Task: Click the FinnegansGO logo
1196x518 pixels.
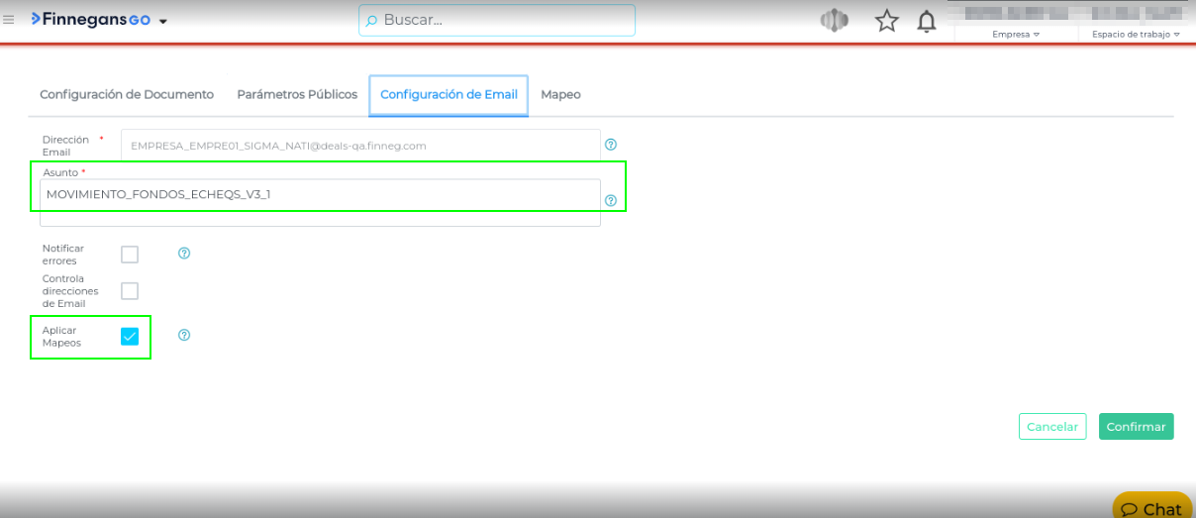Action: (x=91, y=20)
